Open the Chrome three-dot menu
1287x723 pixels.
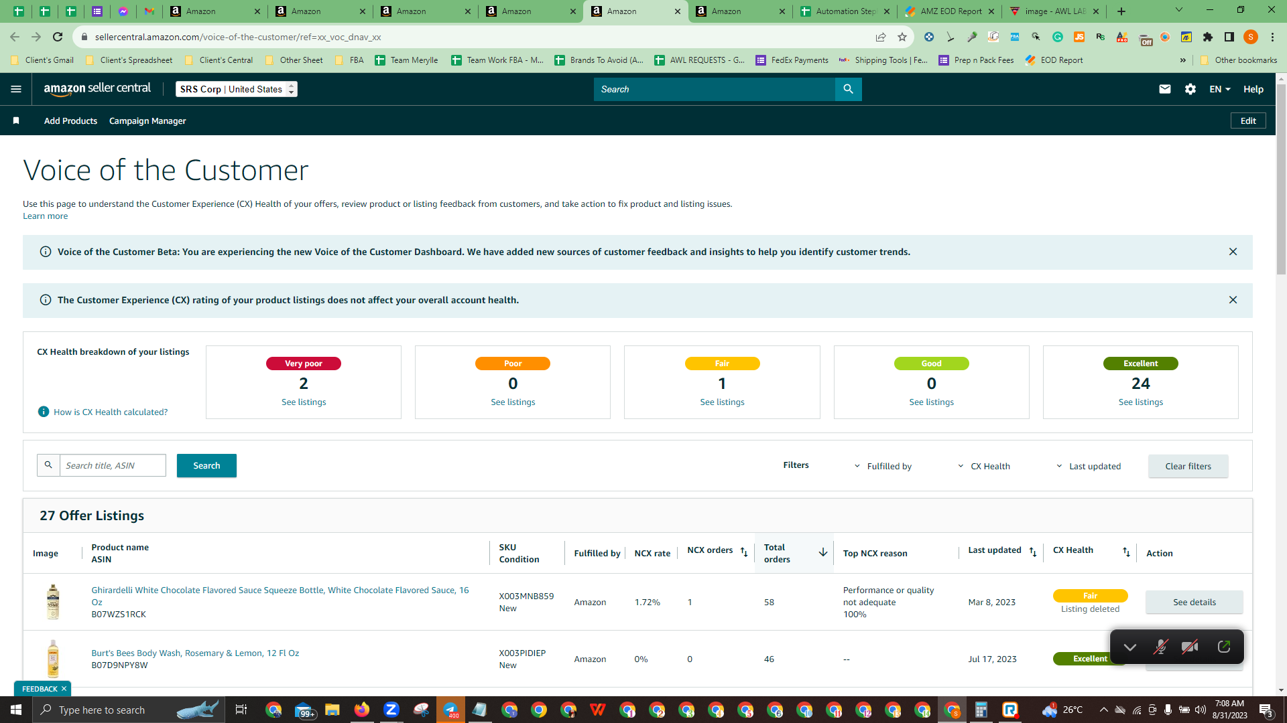coord(1272,37)
